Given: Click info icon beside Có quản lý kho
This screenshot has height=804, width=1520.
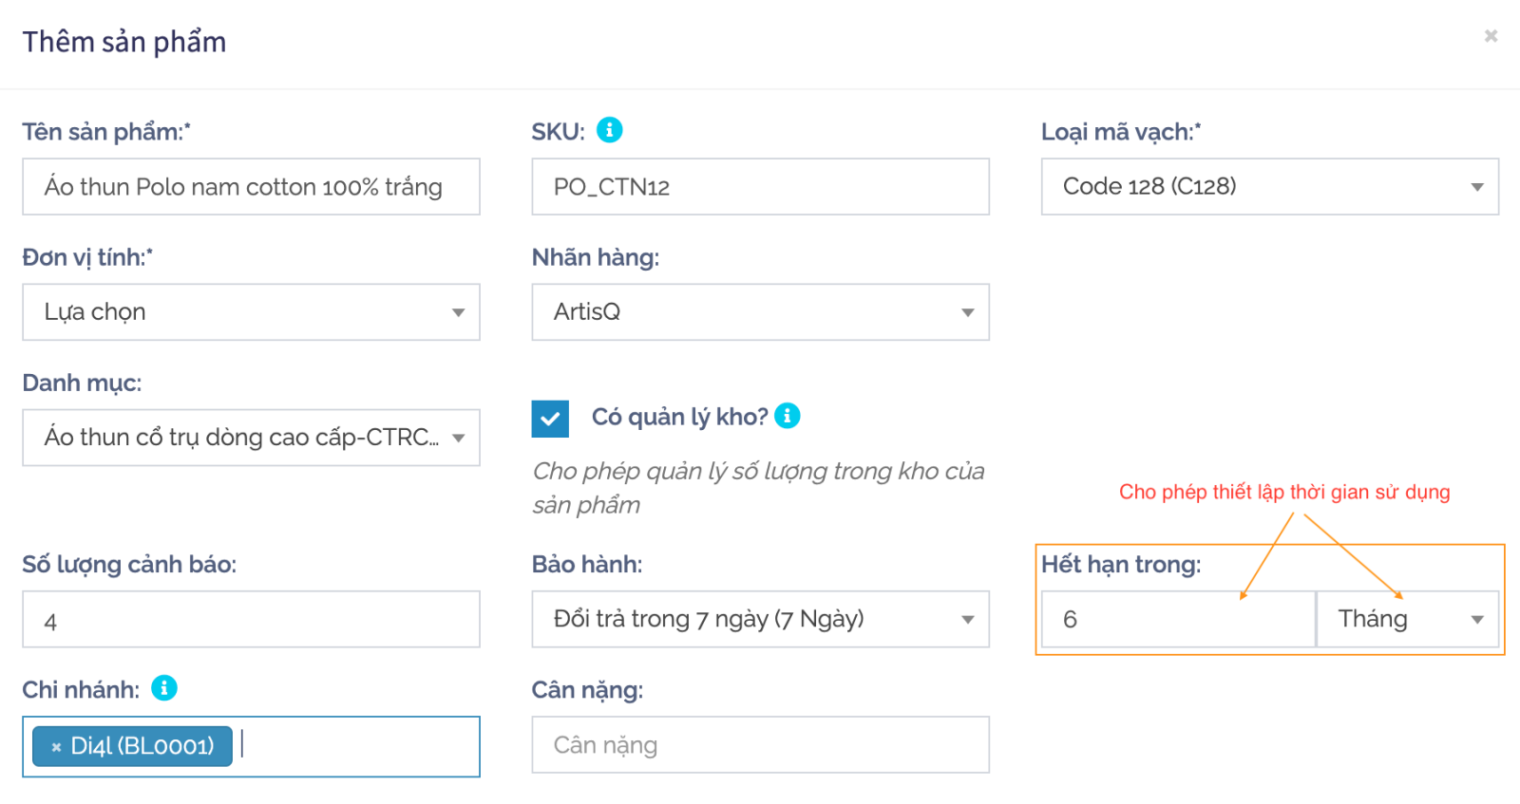Looking at the screenshot, I should [788, 416].
